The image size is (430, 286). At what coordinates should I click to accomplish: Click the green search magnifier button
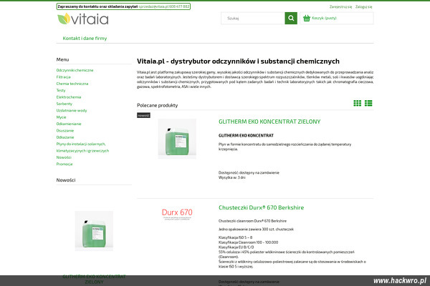(x=291, y=19)
